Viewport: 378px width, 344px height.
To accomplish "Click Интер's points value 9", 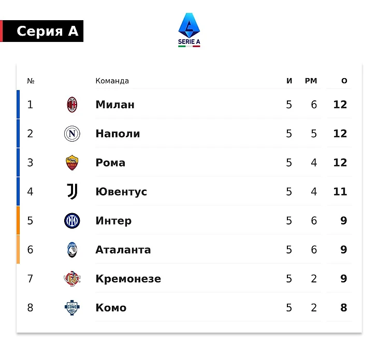I will point(344,221).
